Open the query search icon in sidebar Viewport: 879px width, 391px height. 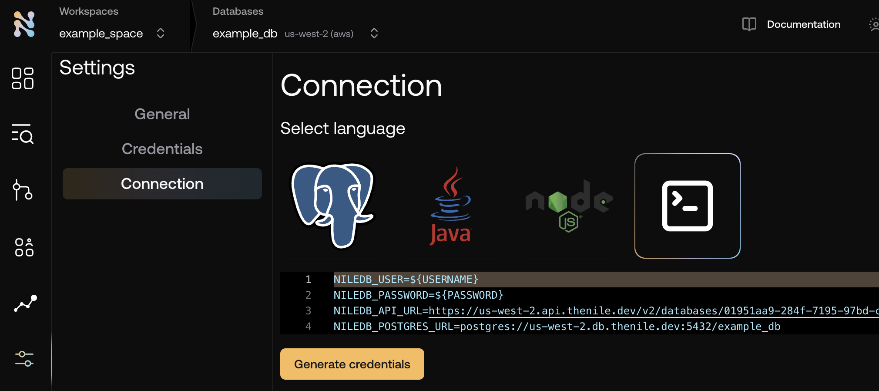23,134
